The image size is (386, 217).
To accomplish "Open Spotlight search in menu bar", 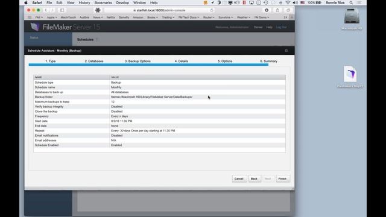I will point(351,2).
